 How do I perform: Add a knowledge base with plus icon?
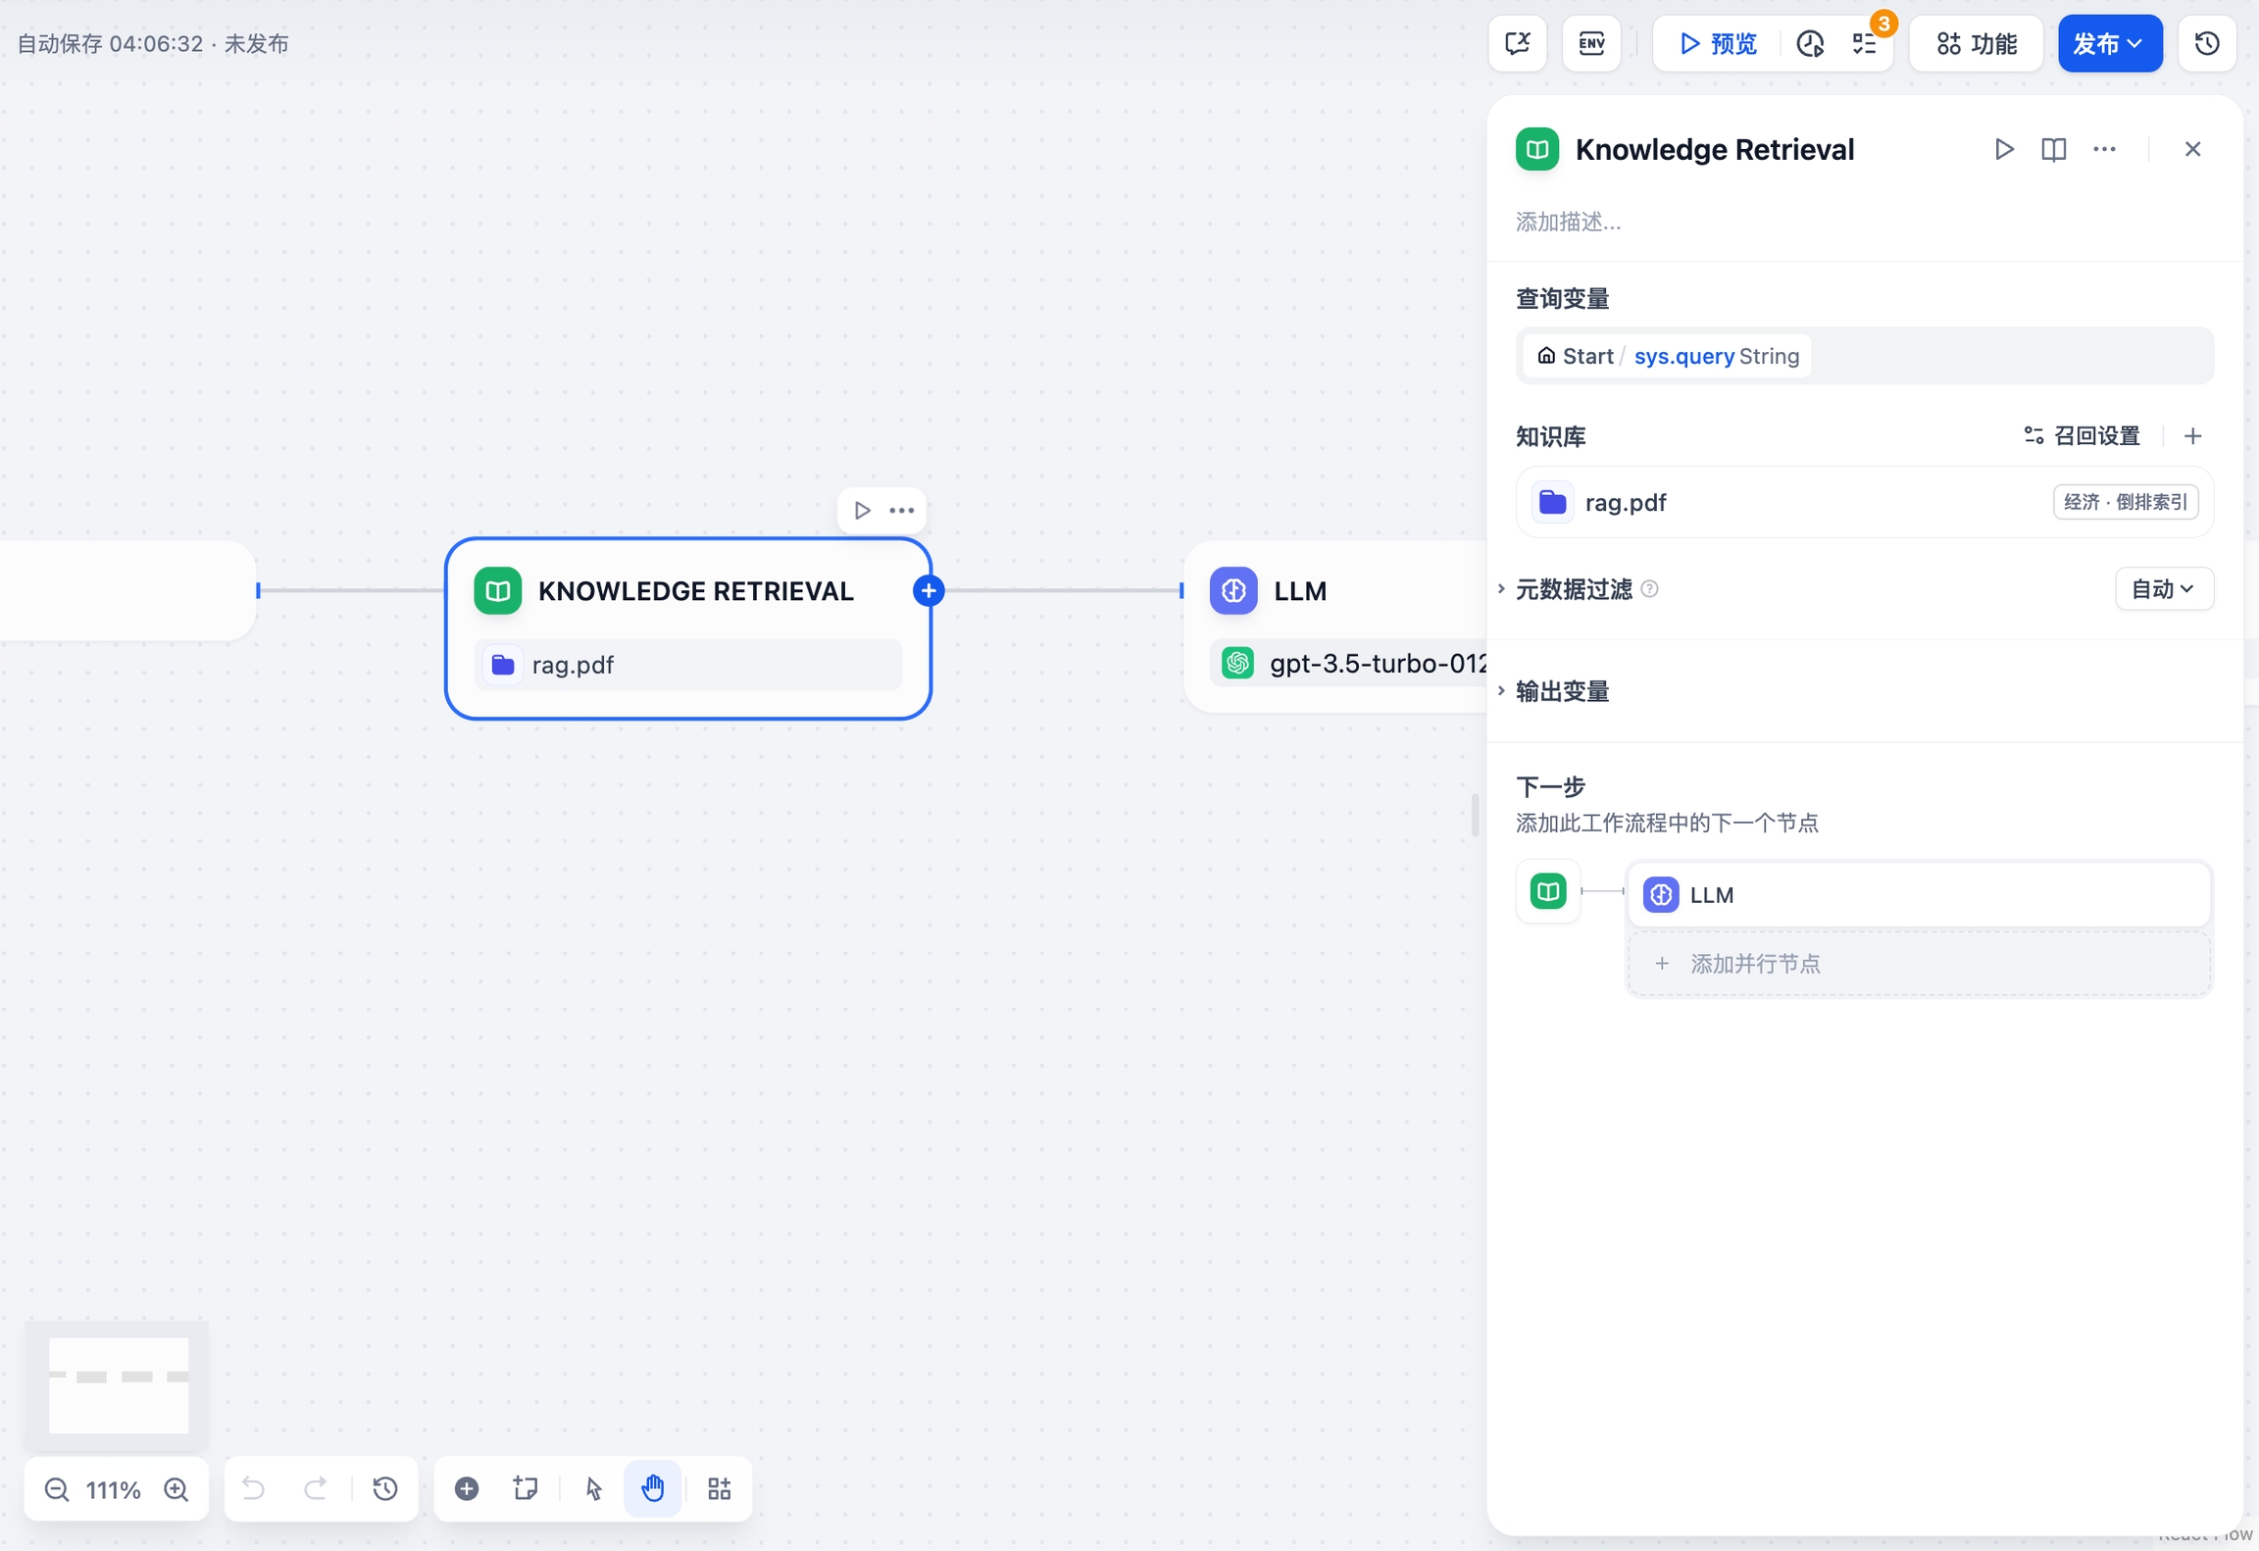coord(2192,436)
